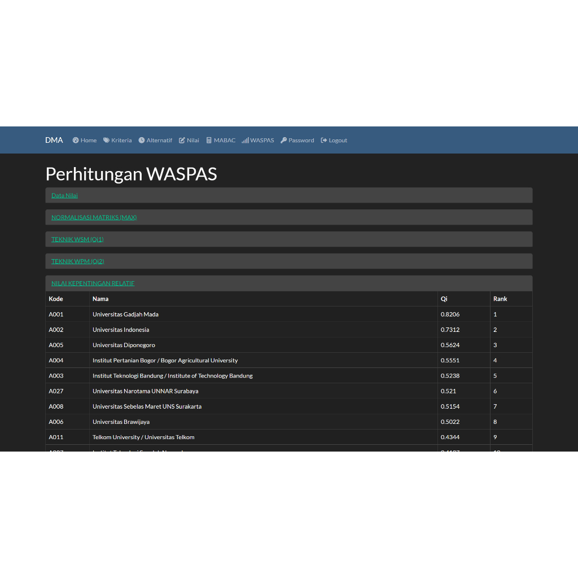Click the A027 code cell
Viewport: 578px width, 578px height.
tap(68, 391)
